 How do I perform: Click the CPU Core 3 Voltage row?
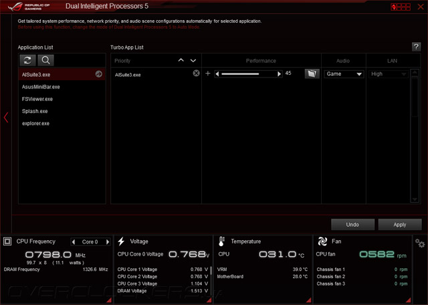click(x=163, y=284)
